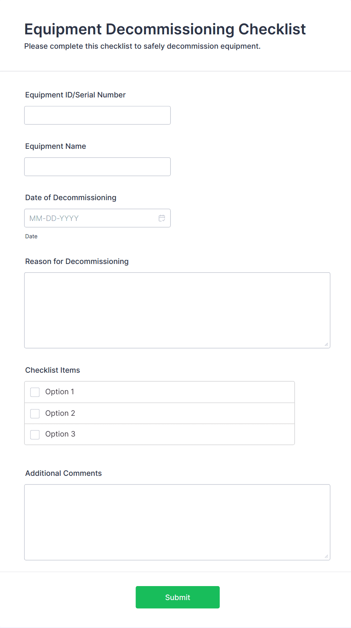Open the calendar date picker icon

pyautogui.click(x=162, y=218)
